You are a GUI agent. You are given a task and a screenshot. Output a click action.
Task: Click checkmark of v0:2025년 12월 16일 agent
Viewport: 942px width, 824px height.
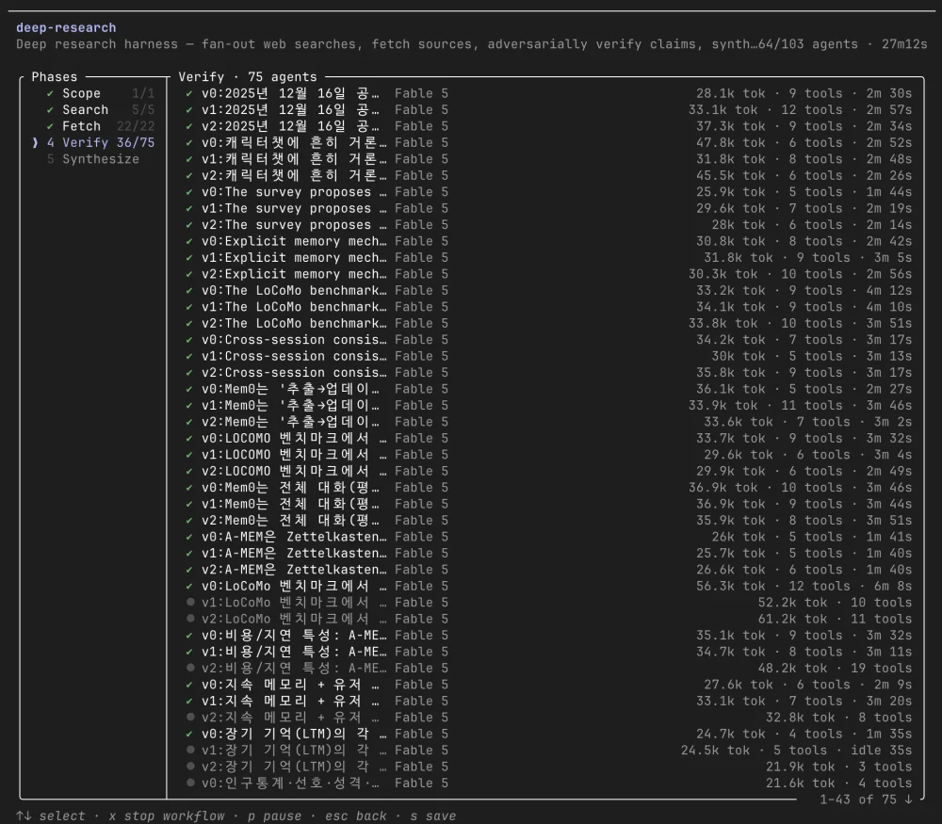(189, 93)
